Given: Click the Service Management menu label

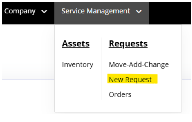Looking at the screenshot, I should point(96,11).
